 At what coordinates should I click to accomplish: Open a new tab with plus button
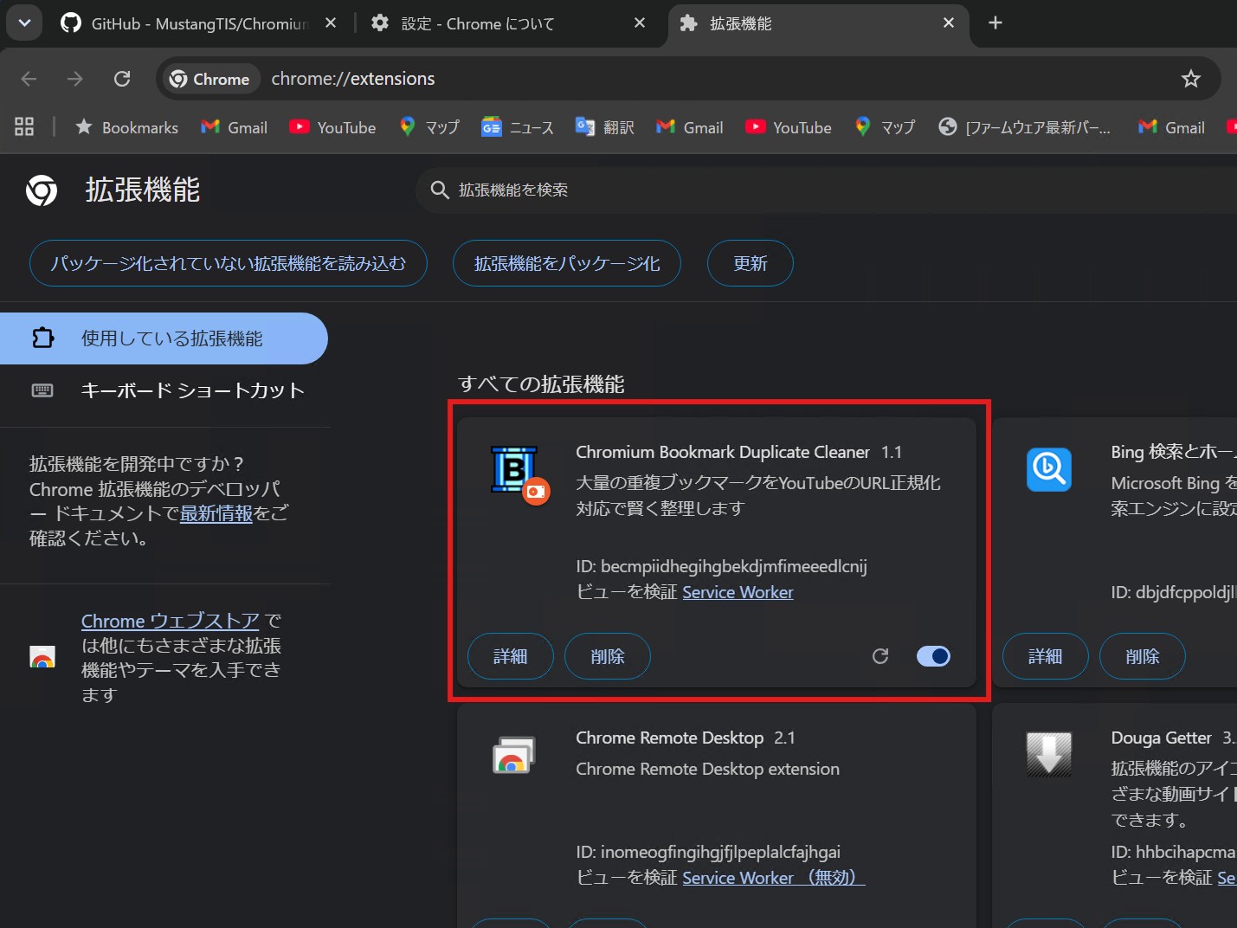coord(995,23)
